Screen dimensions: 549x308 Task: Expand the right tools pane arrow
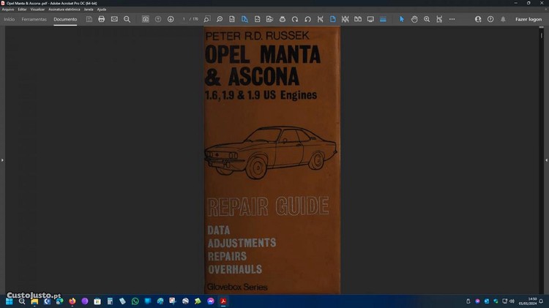[546, 159]
